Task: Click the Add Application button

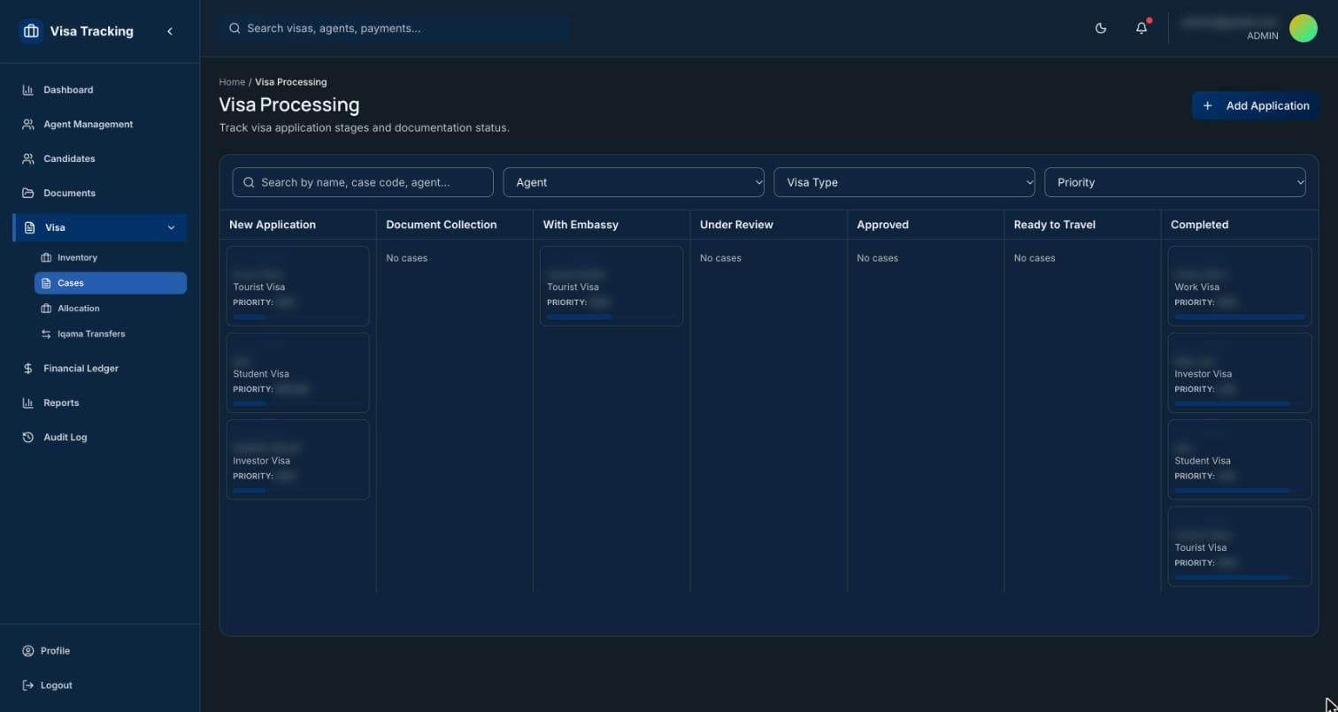Action: (1255, 106)
